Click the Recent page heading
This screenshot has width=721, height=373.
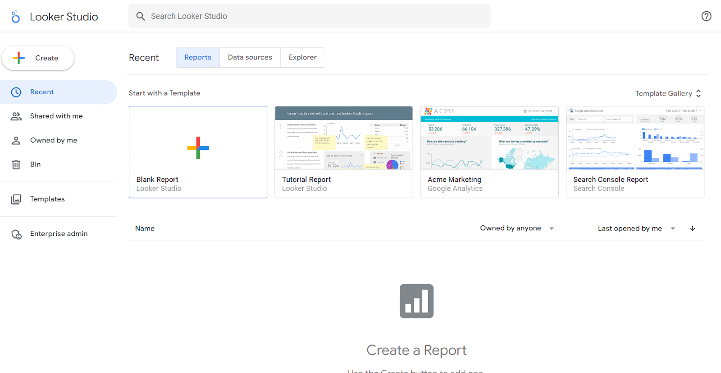(x=144, y=58)
